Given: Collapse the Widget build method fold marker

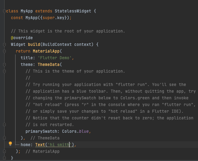Looking at the screenshot, I should [x=4, y=45].
